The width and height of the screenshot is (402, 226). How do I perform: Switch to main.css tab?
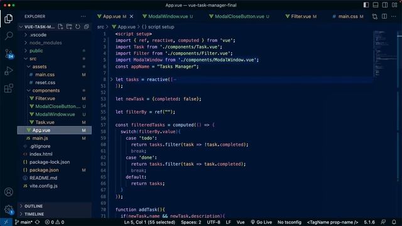(347, 16)
